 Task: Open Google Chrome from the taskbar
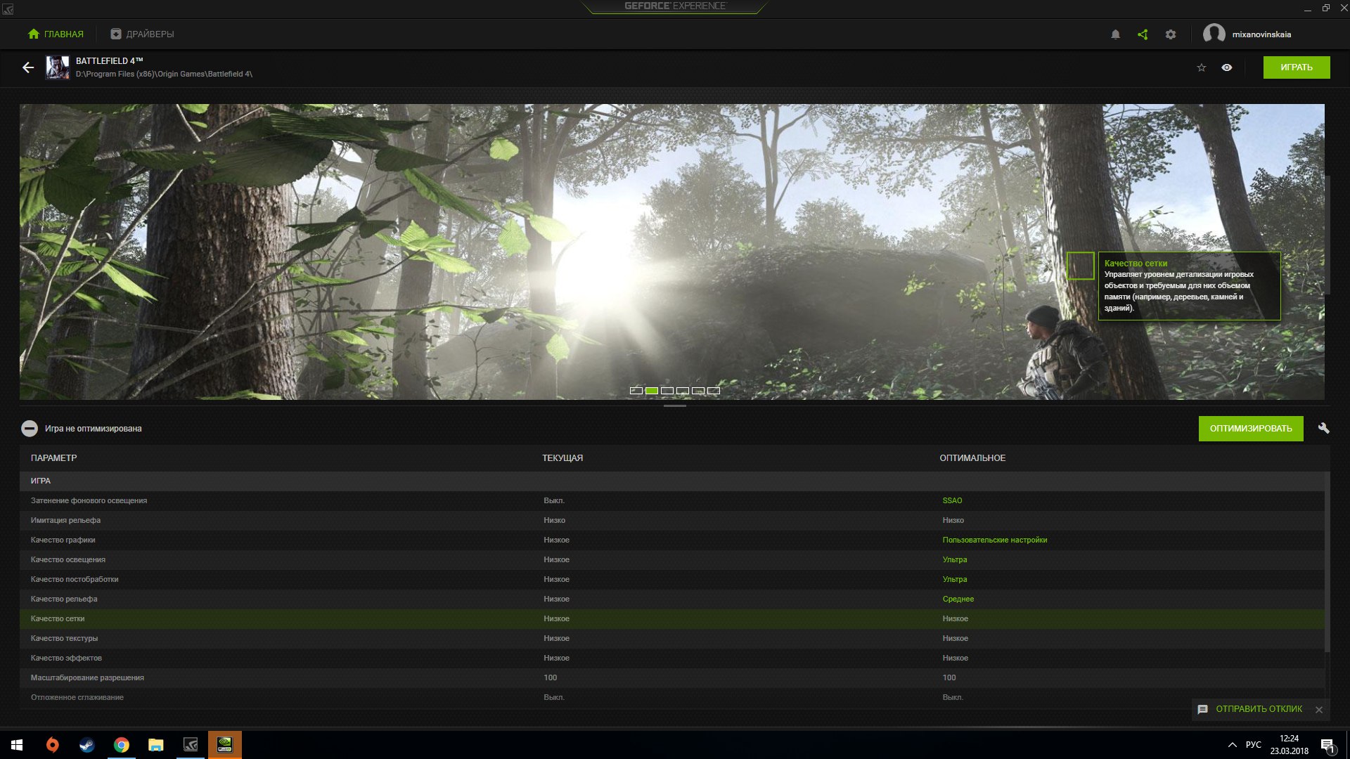pos(121,745)
